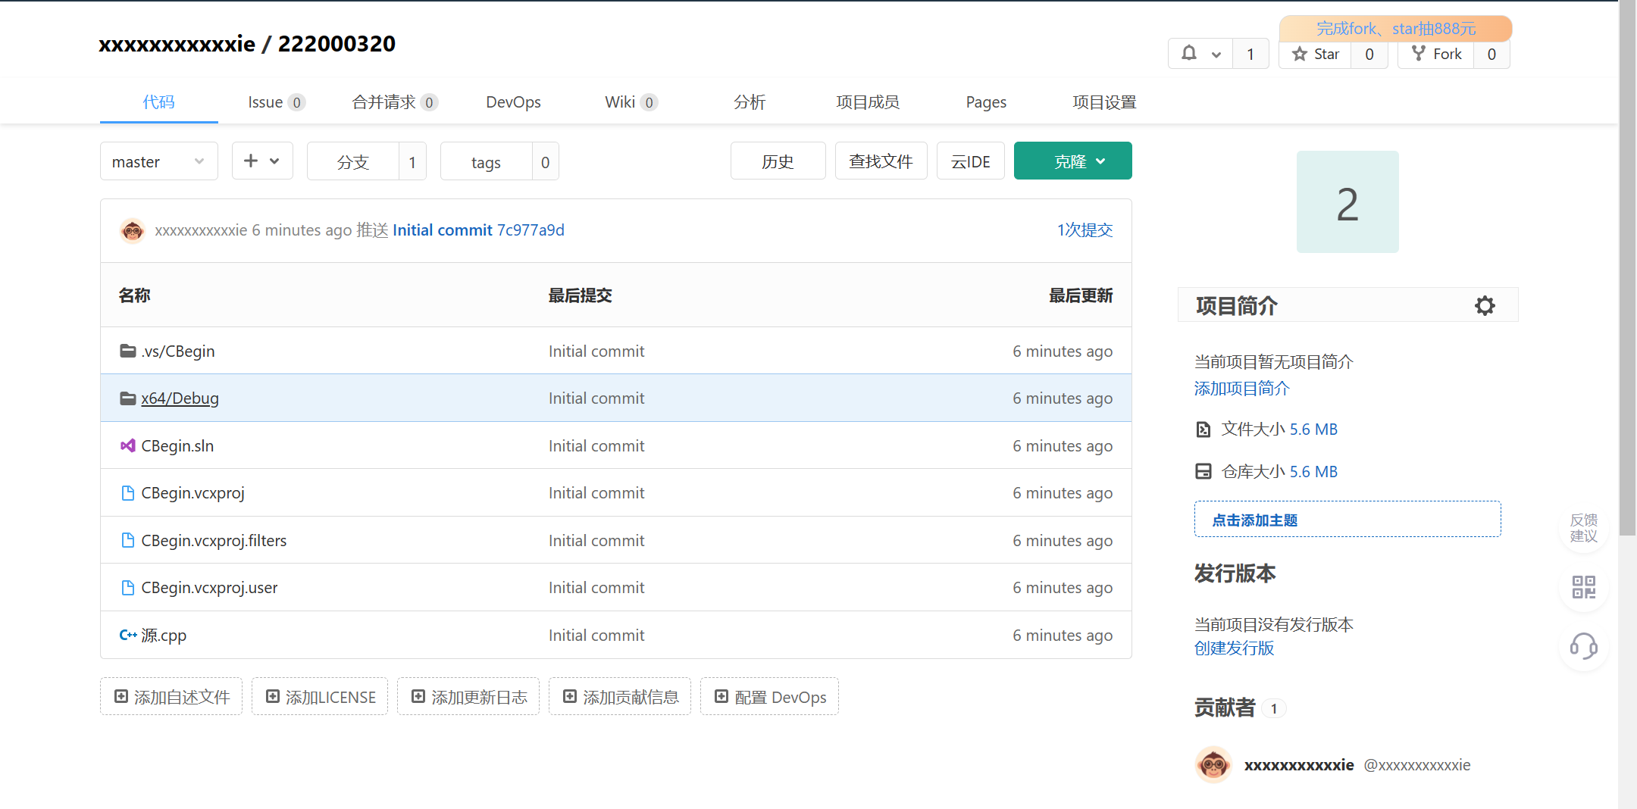The image size is (1637, 809).
Task: Open the plus add-file dropdown
Action: (x=261, y=161)
